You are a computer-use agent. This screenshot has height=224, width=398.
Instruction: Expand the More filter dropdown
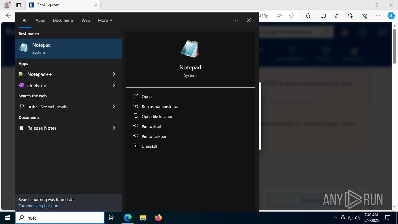point(105,20)
